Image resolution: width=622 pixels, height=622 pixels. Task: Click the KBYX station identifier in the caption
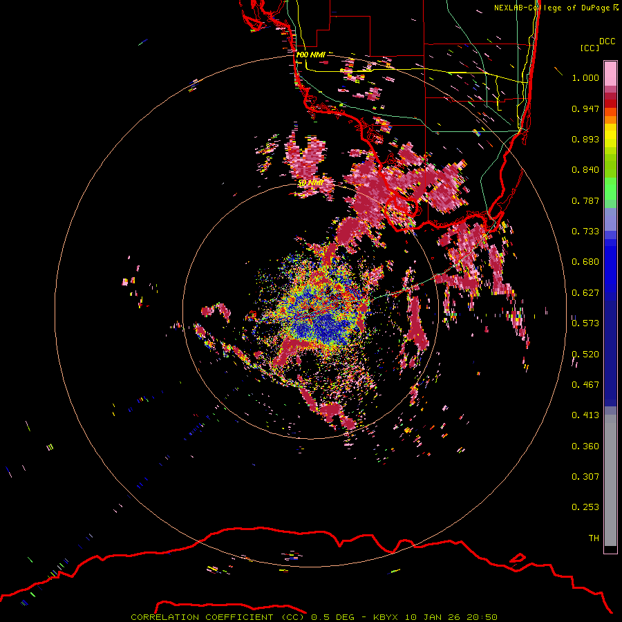click(386, 617)
